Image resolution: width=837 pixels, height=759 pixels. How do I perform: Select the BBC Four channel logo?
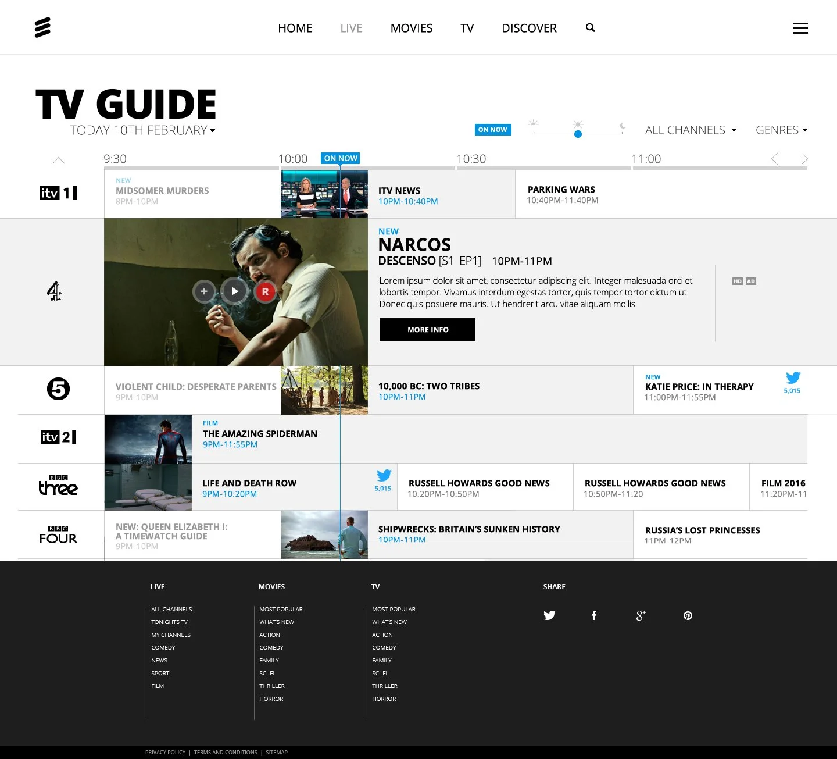[x=58, y=535]
